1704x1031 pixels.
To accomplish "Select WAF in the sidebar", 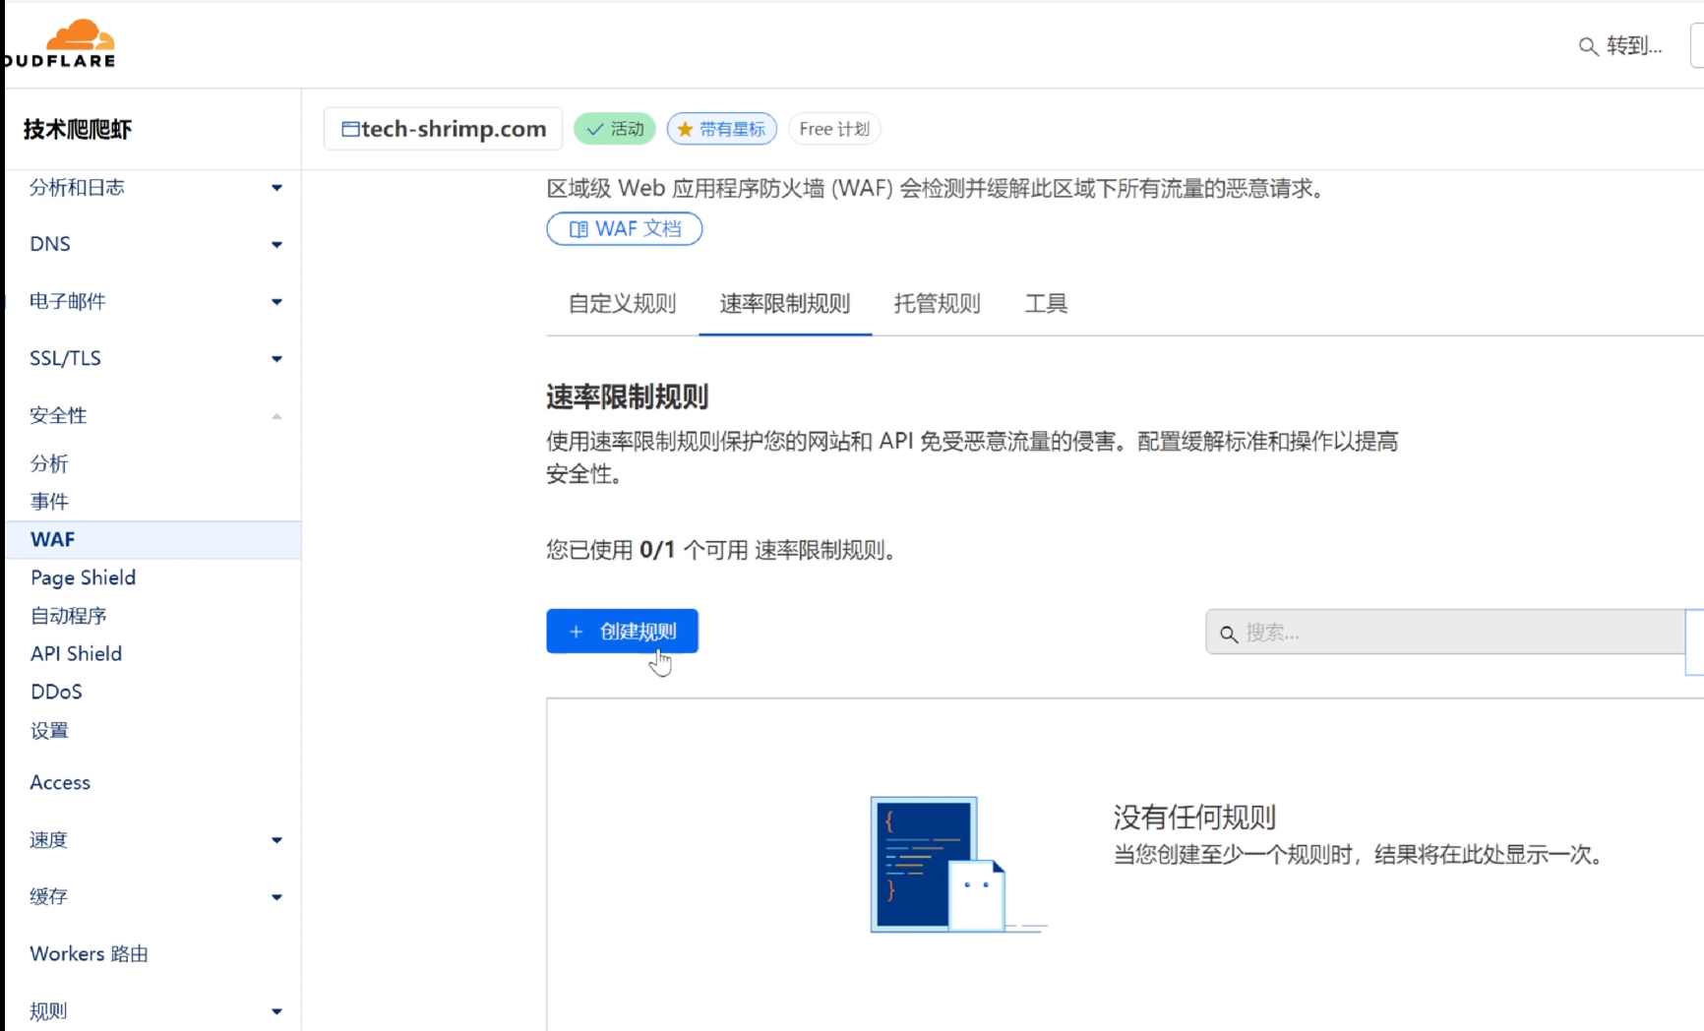I will pyautogui.click(x=152, y=539).
